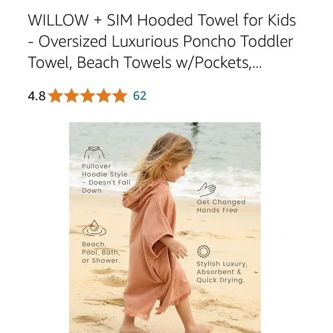Click the 'Absorbent & Quick Drying' caption
Viewport: 333px width, 333px height.
[220, 276]
